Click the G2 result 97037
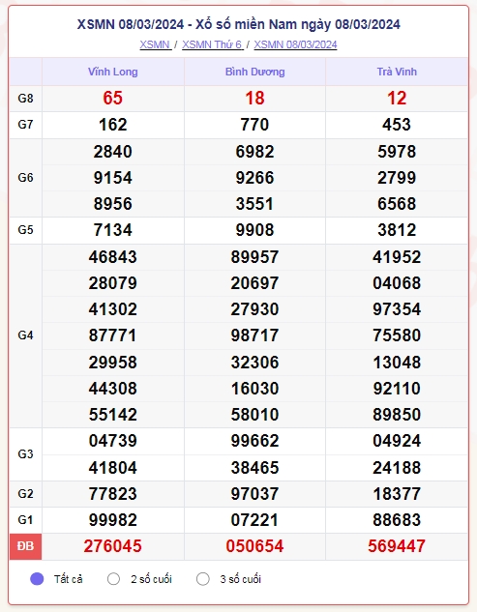 coord(254,494)
